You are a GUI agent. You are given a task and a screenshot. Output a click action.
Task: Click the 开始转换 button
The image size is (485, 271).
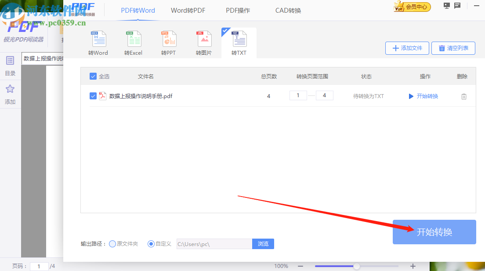(434, 232)
